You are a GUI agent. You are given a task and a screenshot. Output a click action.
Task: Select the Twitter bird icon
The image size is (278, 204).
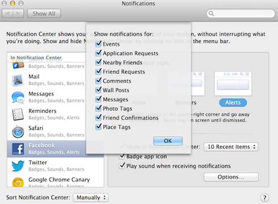pos(18,166)
